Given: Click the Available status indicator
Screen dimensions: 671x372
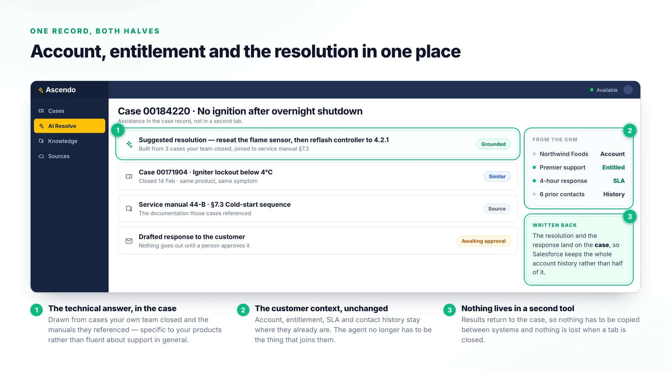Looking at the screenshot, I should tap(604, 90).
